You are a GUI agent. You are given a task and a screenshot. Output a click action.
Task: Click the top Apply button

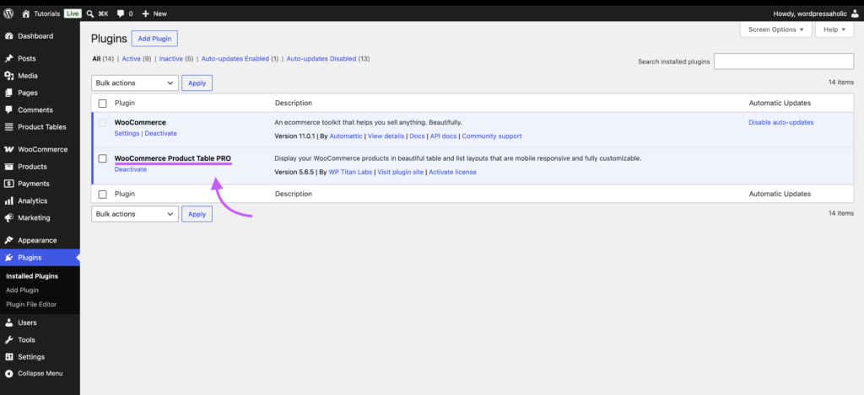197,83
